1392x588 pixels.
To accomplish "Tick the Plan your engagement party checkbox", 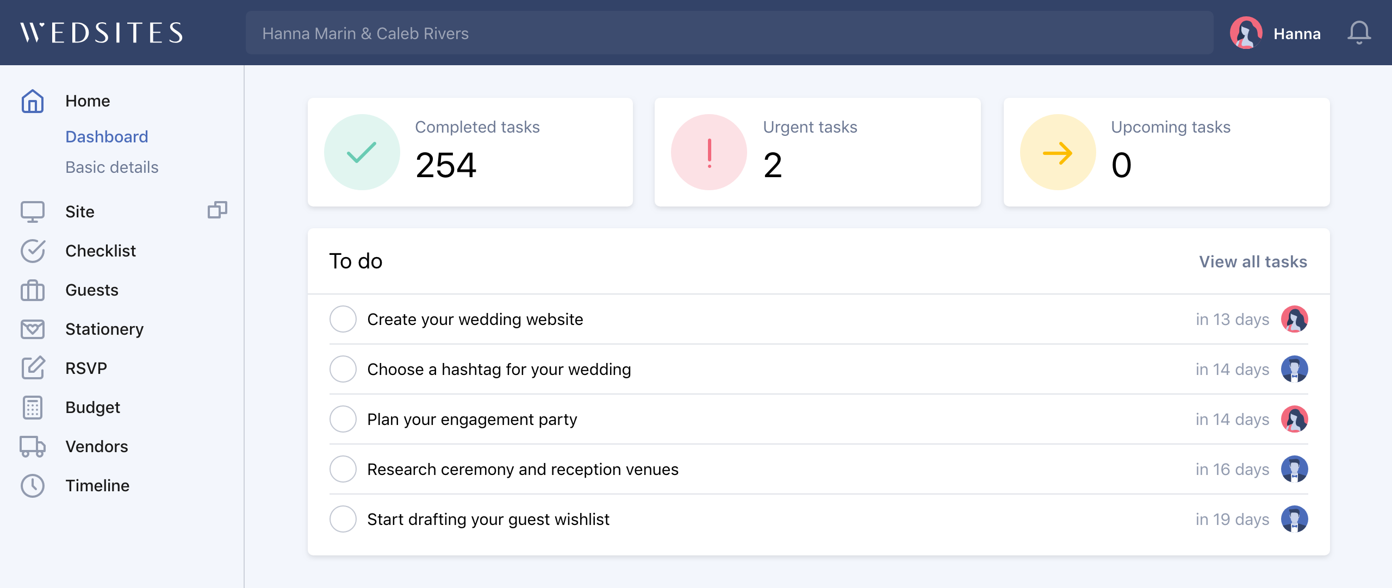I will point(343,419).
